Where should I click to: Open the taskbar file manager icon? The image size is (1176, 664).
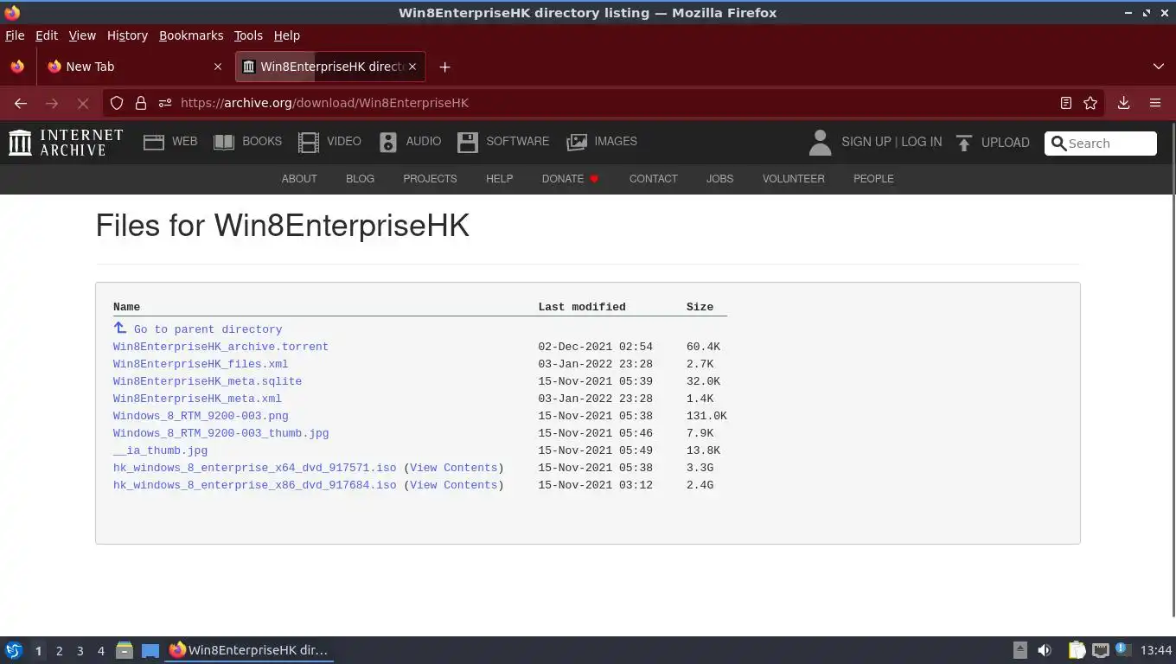tap(125, 650)
